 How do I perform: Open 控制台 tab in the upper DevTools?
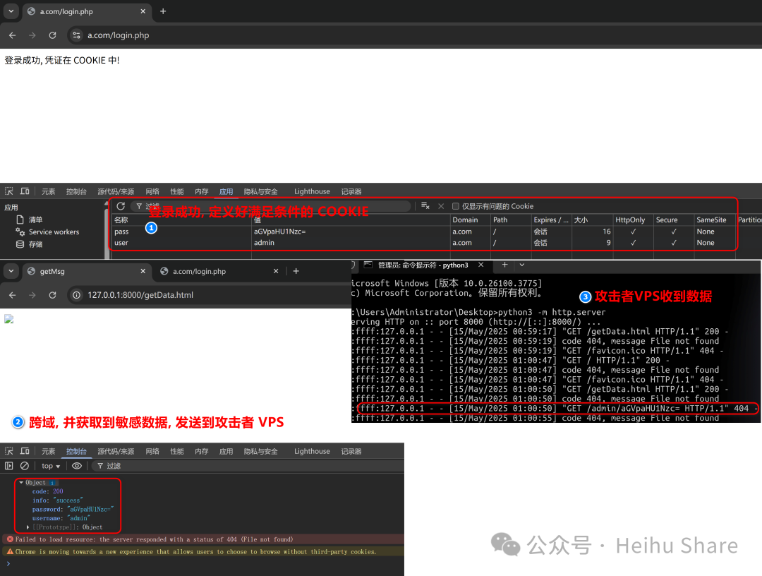(x=76, y=191)
